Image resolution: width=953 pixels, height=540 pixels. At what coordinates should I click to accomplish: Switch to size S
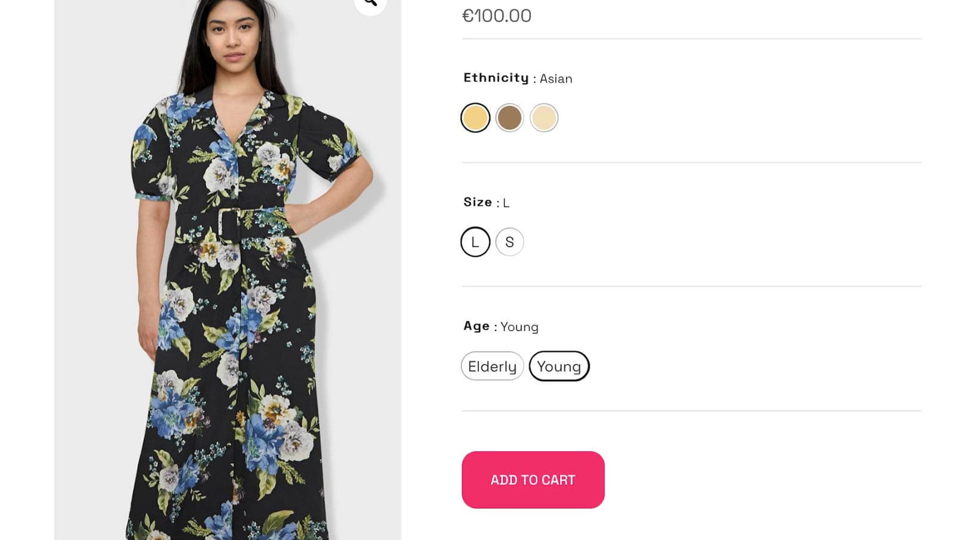(x=509, y=242)
